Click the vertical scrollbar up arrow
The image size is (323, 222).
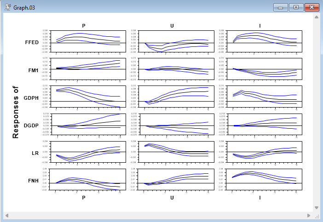point(317,17)
